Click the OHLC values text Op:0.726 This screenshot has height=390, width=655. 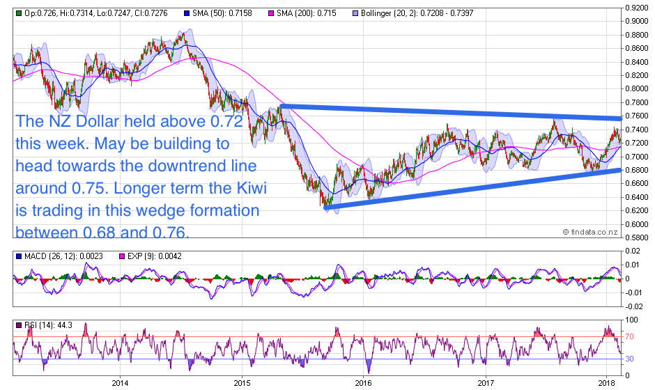(x=40, y=13)
